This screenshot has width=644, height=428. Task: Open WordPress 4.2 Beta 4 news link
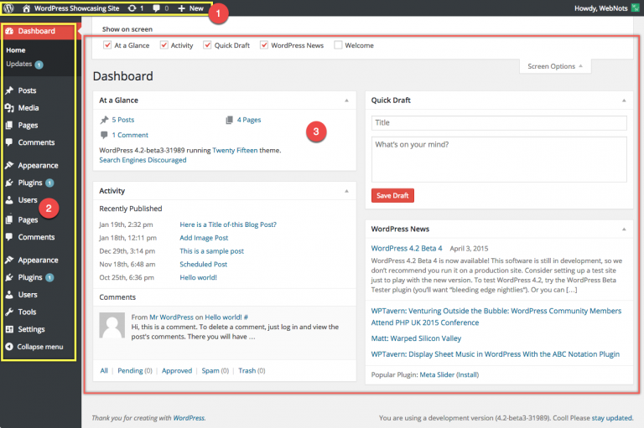(407, 248)
